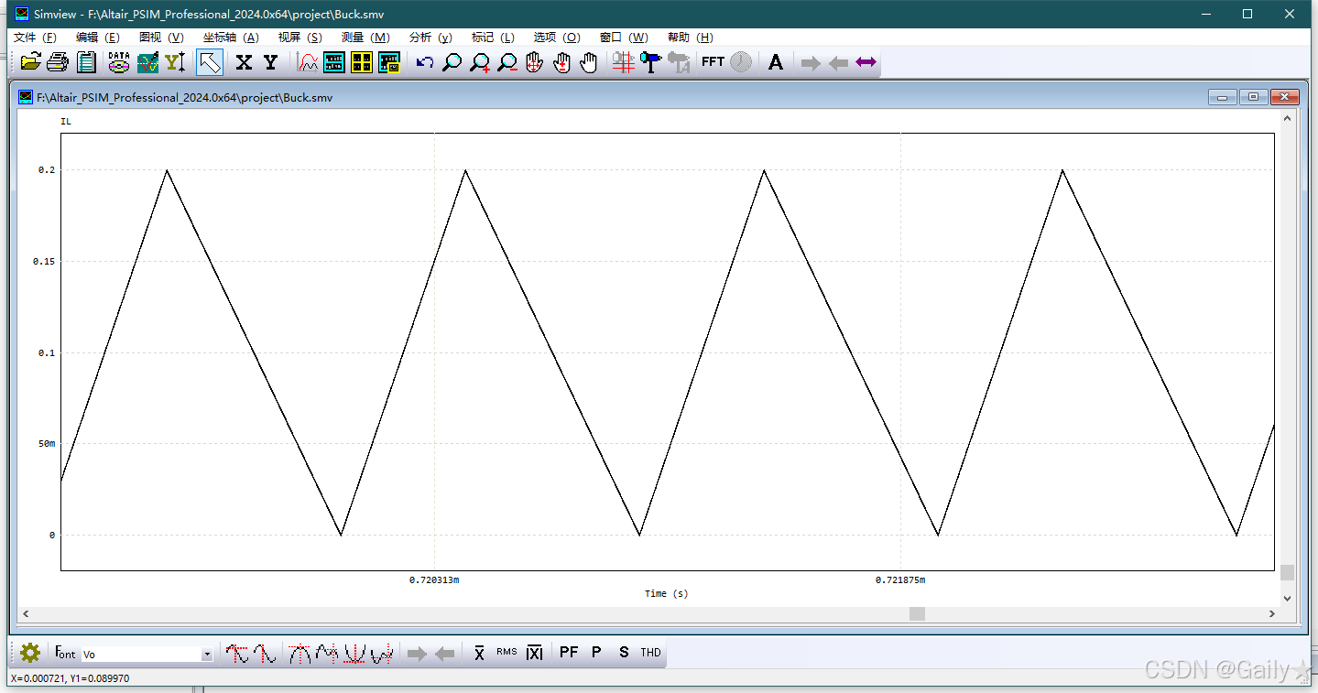This screenshot has height=693, width=1318.
Task: Calculate power factor with PF
Action: pos(569,653)
